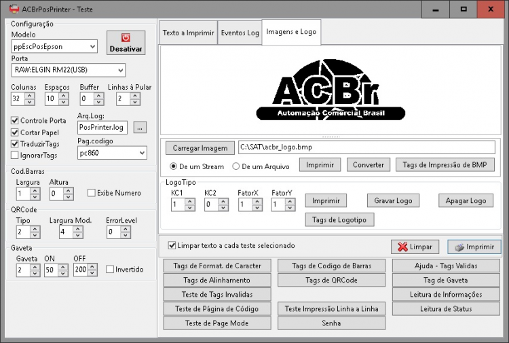Open Ajuda - Tags Validas
Viewport: 509px width, 343px height.
click(446, 266)
